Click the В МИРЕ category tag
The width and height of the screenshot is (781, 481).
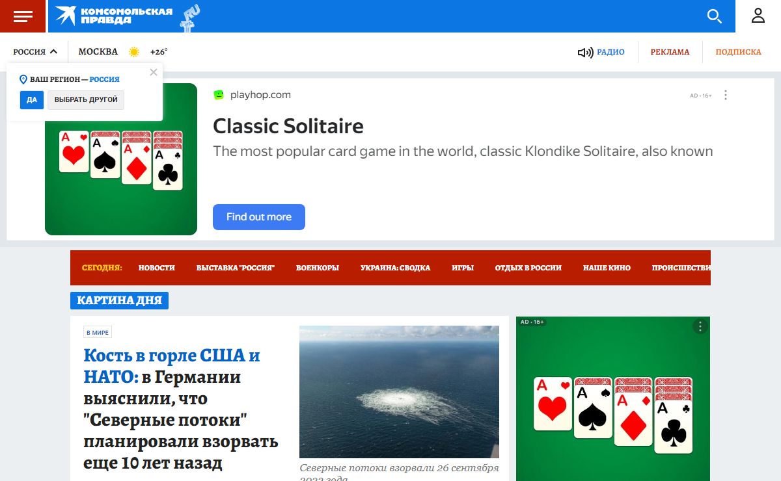(x=98, y=332)
